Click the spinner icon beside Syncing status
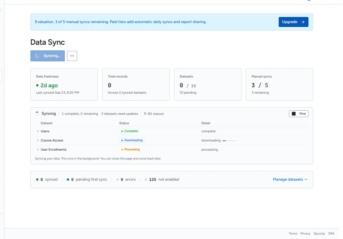 pyautogui.click(x=37, y=114)
